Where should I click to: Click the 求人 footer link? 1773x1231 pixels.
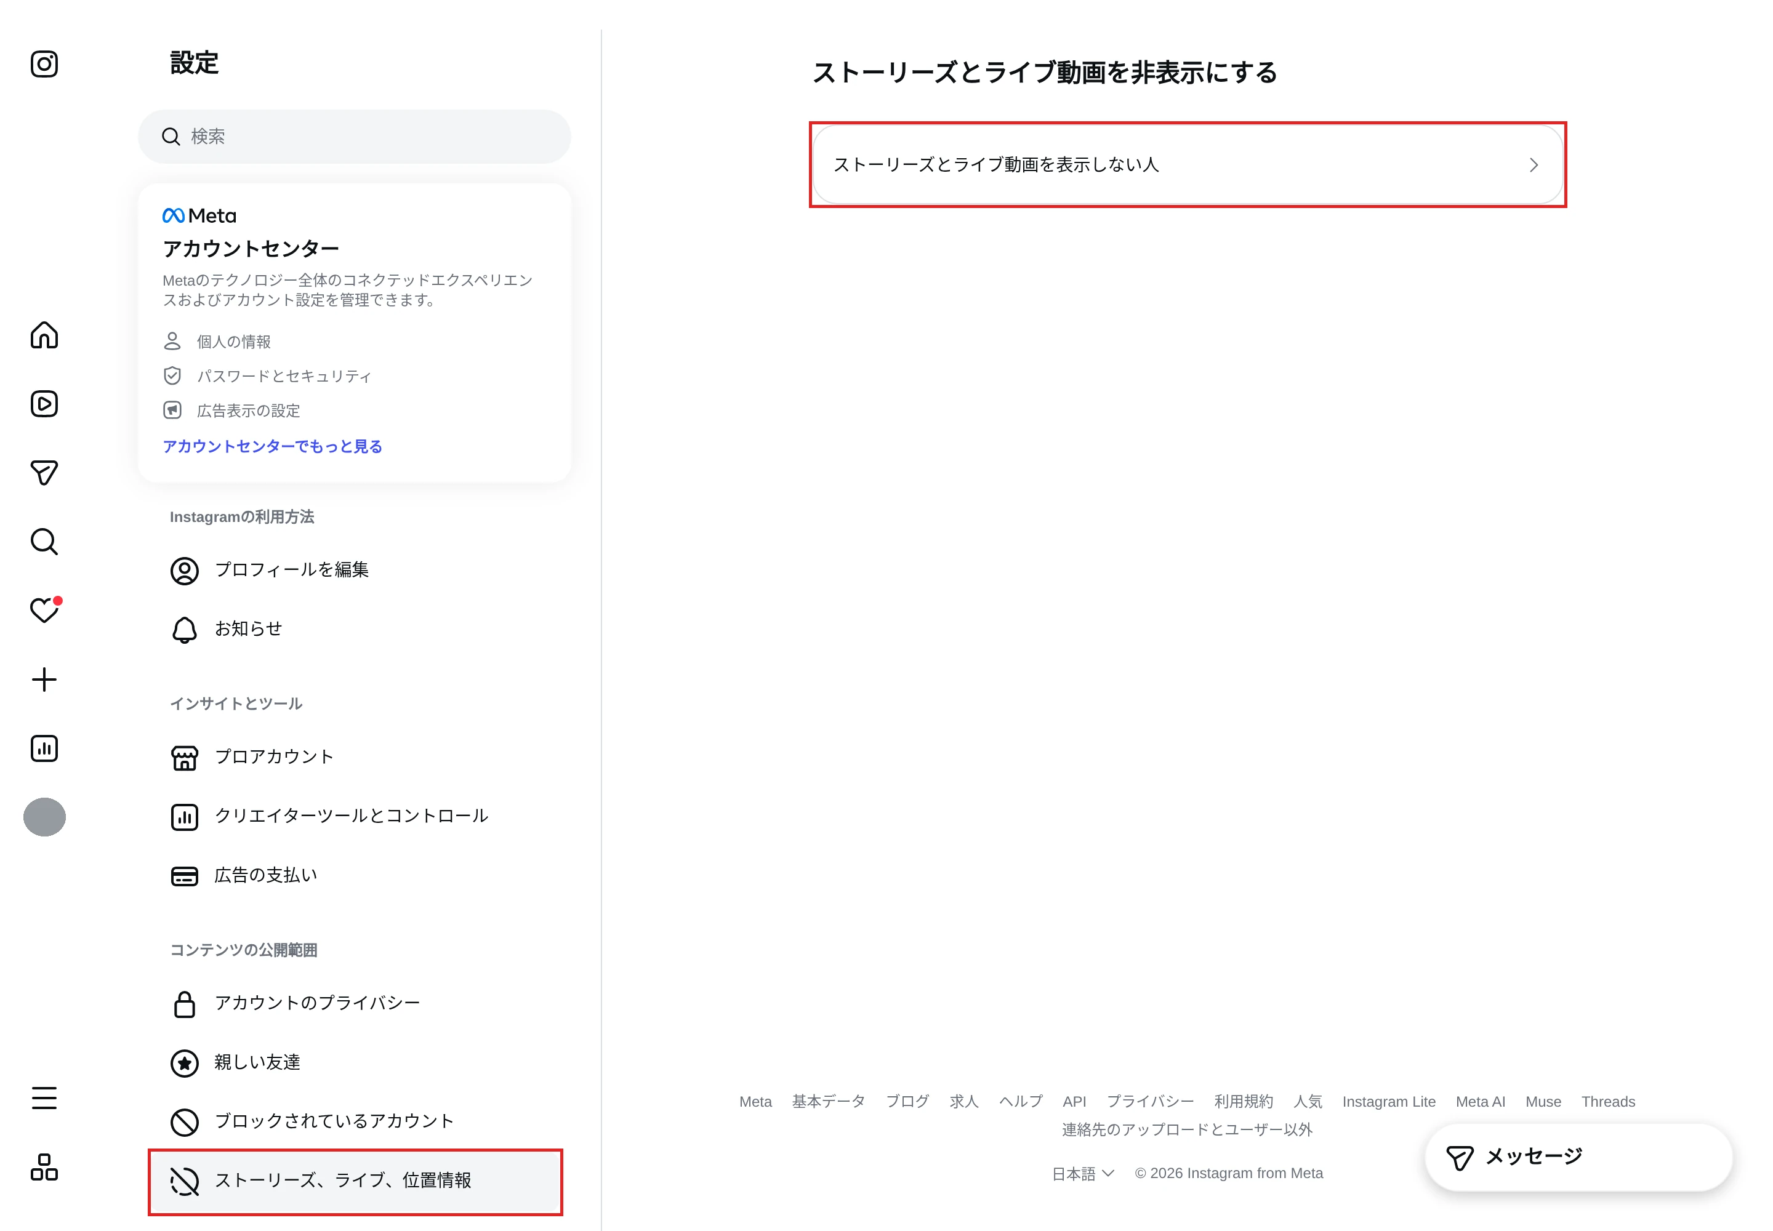(963, 1102)
